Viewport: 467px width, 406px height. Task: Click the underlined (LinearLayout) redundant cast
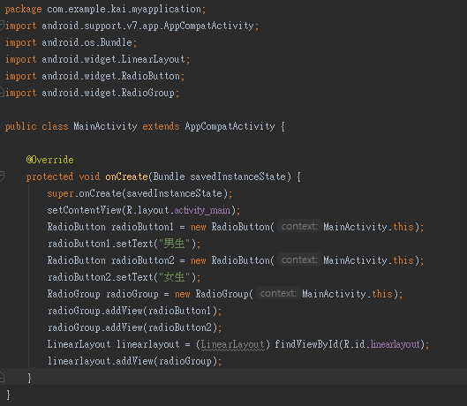tap(232, 344)
